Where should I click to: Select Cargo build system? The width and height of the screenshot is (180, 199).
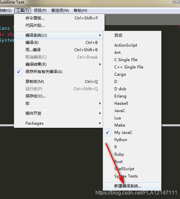132,74
